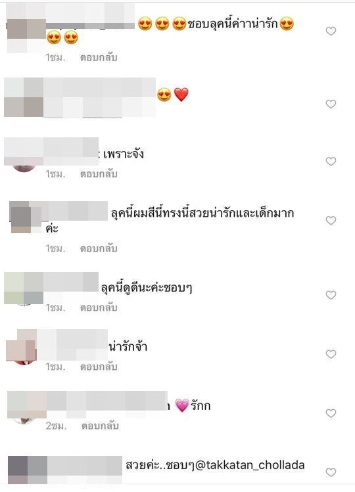Like the pink heart 'รักก' comment
The height and width of the screenshot is (492, 355).
(x=331, y=413)
